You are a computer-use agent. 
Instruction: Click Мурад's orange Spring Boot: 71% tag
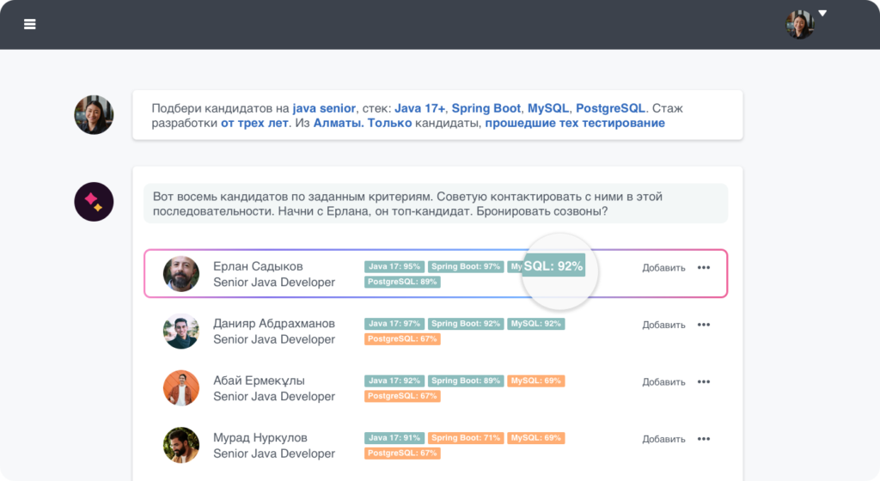point(466,438)
